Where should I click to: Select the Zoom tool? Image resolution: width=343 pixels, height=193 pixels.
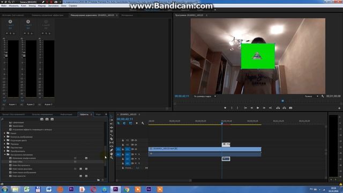click(x=111, y=157)
